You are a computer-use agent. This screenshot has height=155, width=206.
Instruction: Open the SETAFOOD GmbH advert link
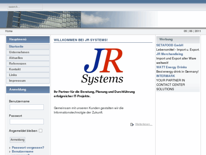click(170, 45)
